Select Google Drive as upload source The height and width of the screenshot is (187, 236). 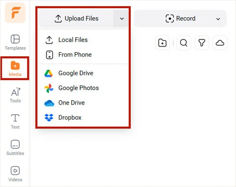tap(83, 73)
